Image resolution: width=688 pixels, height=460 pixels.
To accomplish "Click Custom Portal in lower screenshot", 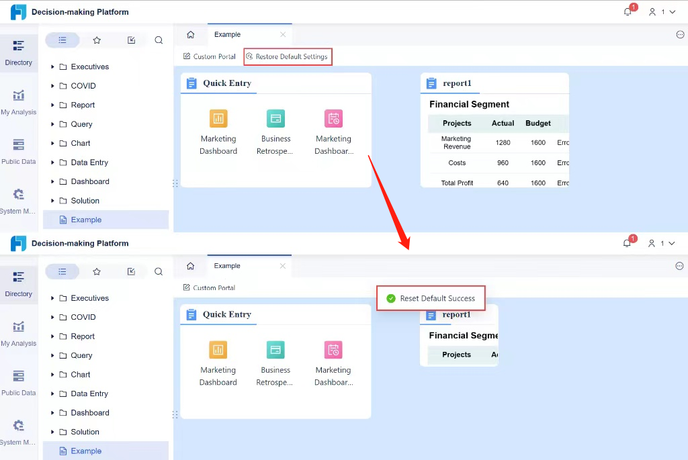I will click(x=210, y=287).
